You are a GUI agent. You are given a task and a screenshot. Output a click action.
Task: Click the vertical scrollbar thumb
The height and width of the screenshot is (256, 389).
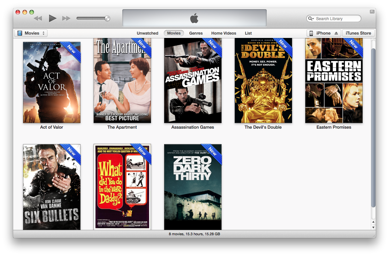pyautogui.click(x=373, y=128)
